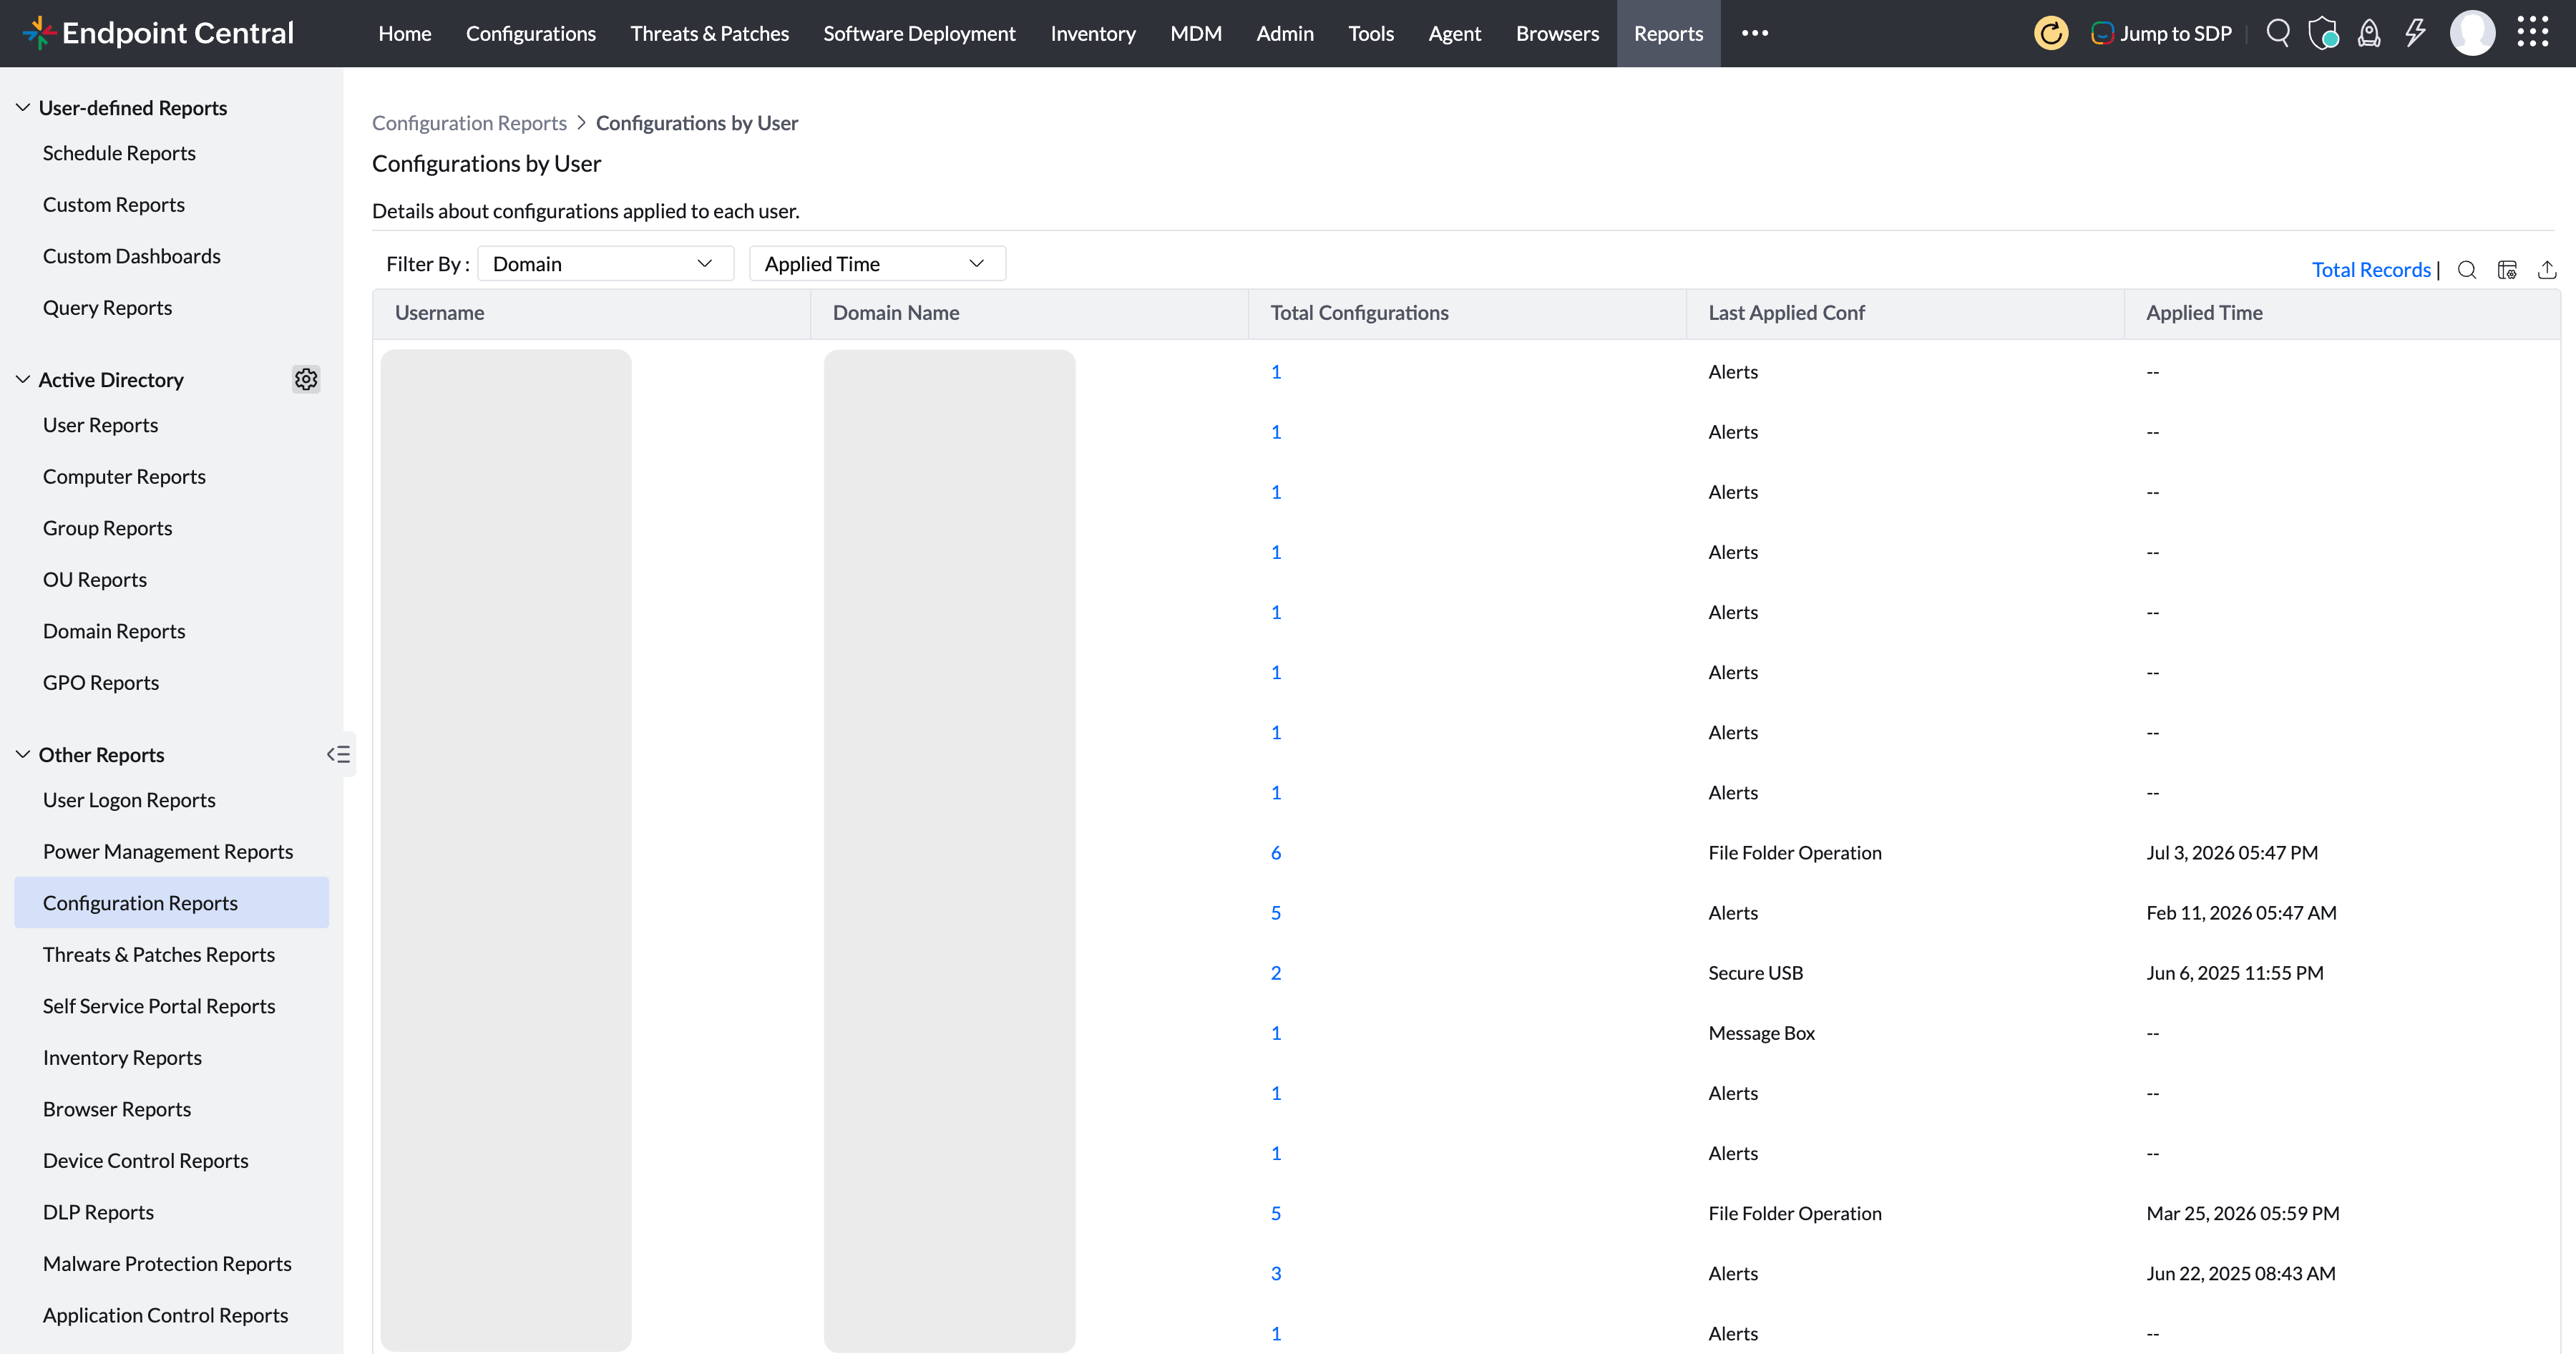The image size is (2576, 1354).
Task: Click the export report icon
Action: point(2547,270)
